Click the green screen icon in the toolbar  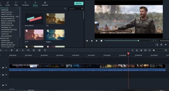[x=39, y=50]
